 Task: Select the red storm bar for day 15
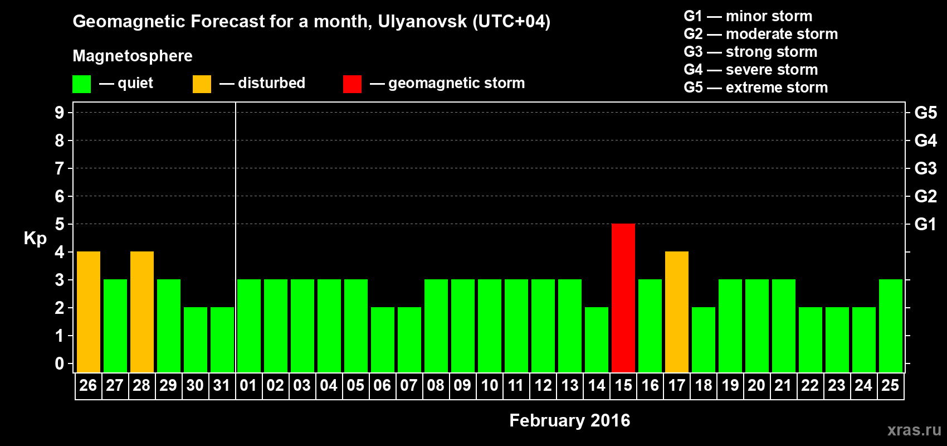(623, 298)
